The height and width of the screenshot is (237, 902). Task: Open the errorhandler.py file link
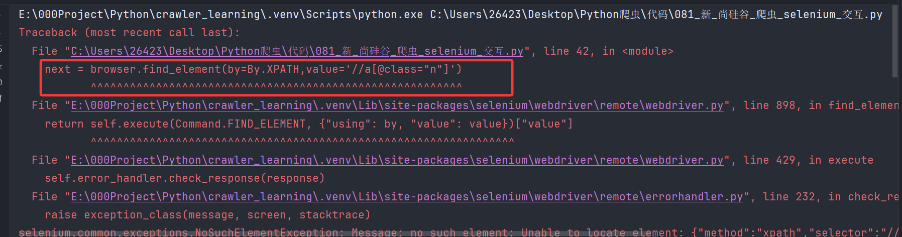click(x=407, y=197)
